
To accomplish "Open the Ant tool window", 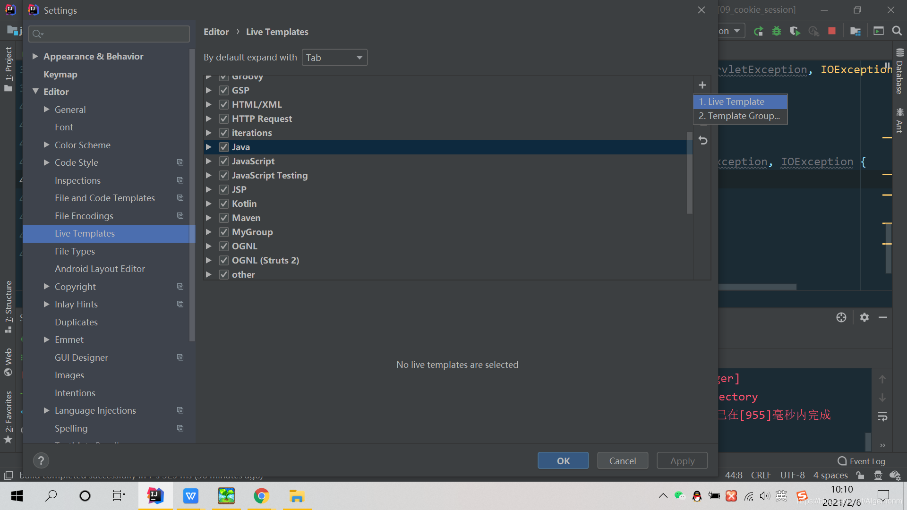I will (x=899, y=120).
